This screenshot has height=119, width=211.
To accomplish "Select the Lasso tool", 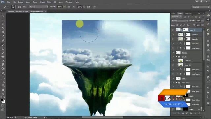I will (3, 24).
